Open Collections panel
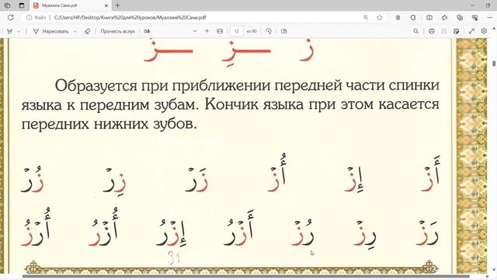497x280 pixels. click(460, 17)
